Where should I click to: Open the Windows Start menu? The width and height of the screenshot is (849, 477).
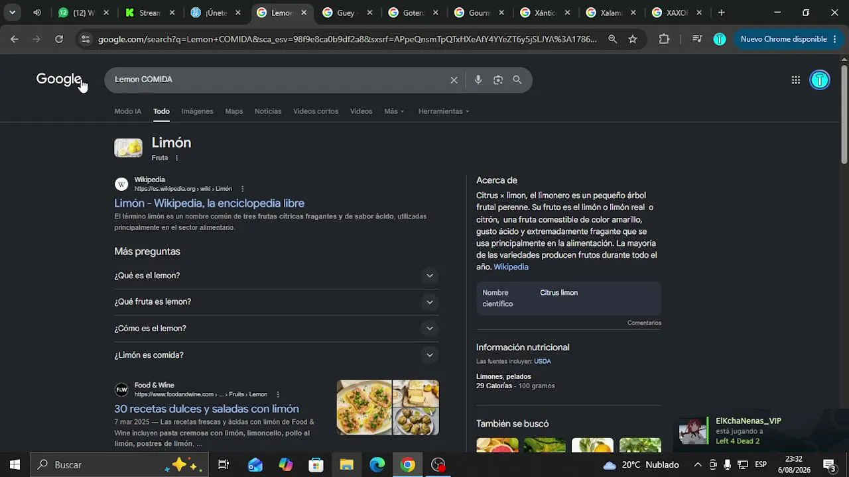pyautogui.click(x=15, y=465)
